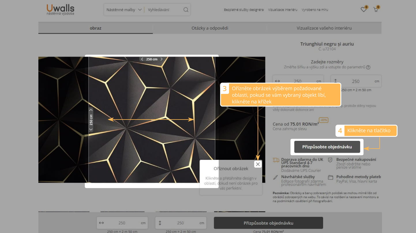Open the wishlist heart icon
Image resolution: width=416 pixels, height=233 pixels.
363,10
